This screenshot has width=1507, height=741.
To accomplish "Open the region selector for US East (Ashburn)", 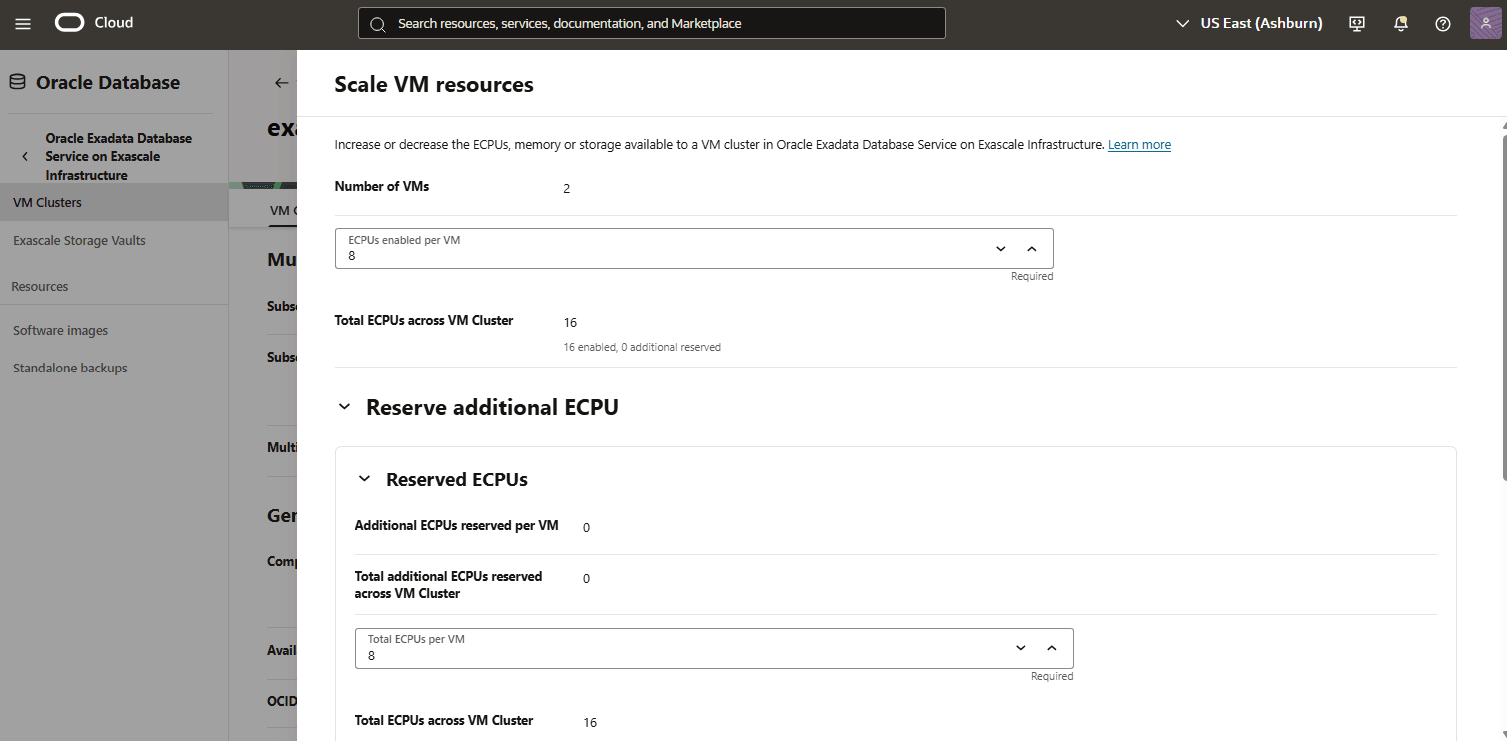I will [x=1247, y=23].
